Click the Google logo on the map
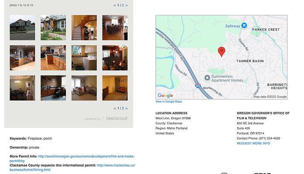 tap(165, 96)
